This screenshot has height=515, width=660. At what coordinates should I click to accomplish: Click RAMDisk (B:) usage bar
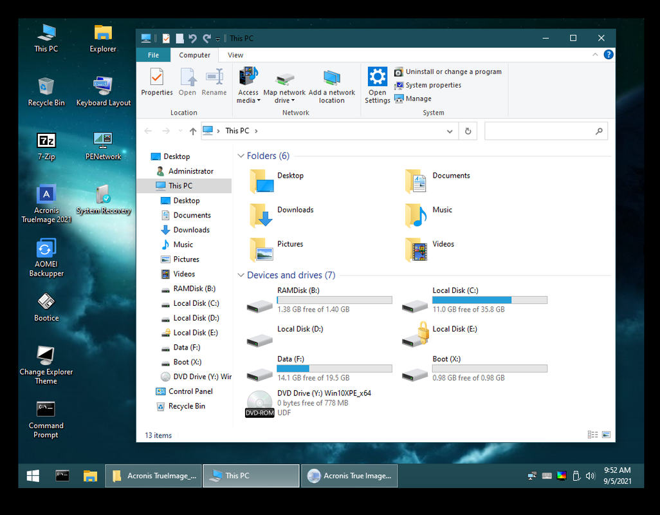coord(335,300)
